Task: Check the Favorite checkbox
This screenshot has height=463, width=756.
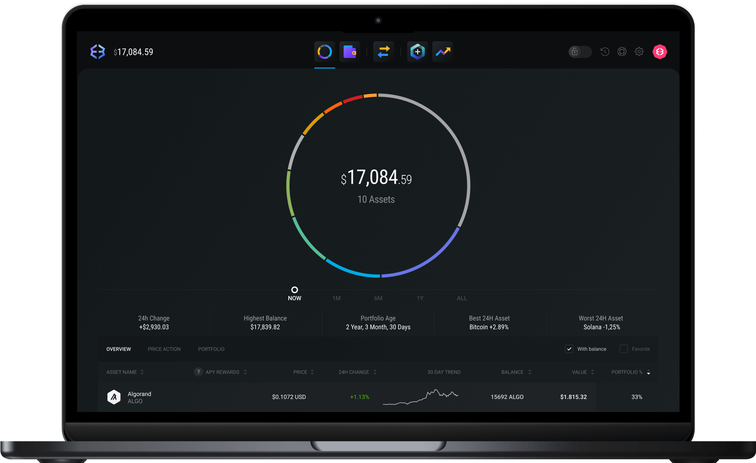Action: [623, 349]
